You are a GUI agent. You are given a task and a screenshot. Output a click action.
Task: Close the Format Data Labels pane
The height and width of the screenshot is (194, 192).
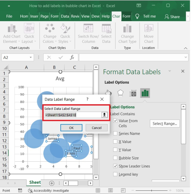(x=183, y=71)
